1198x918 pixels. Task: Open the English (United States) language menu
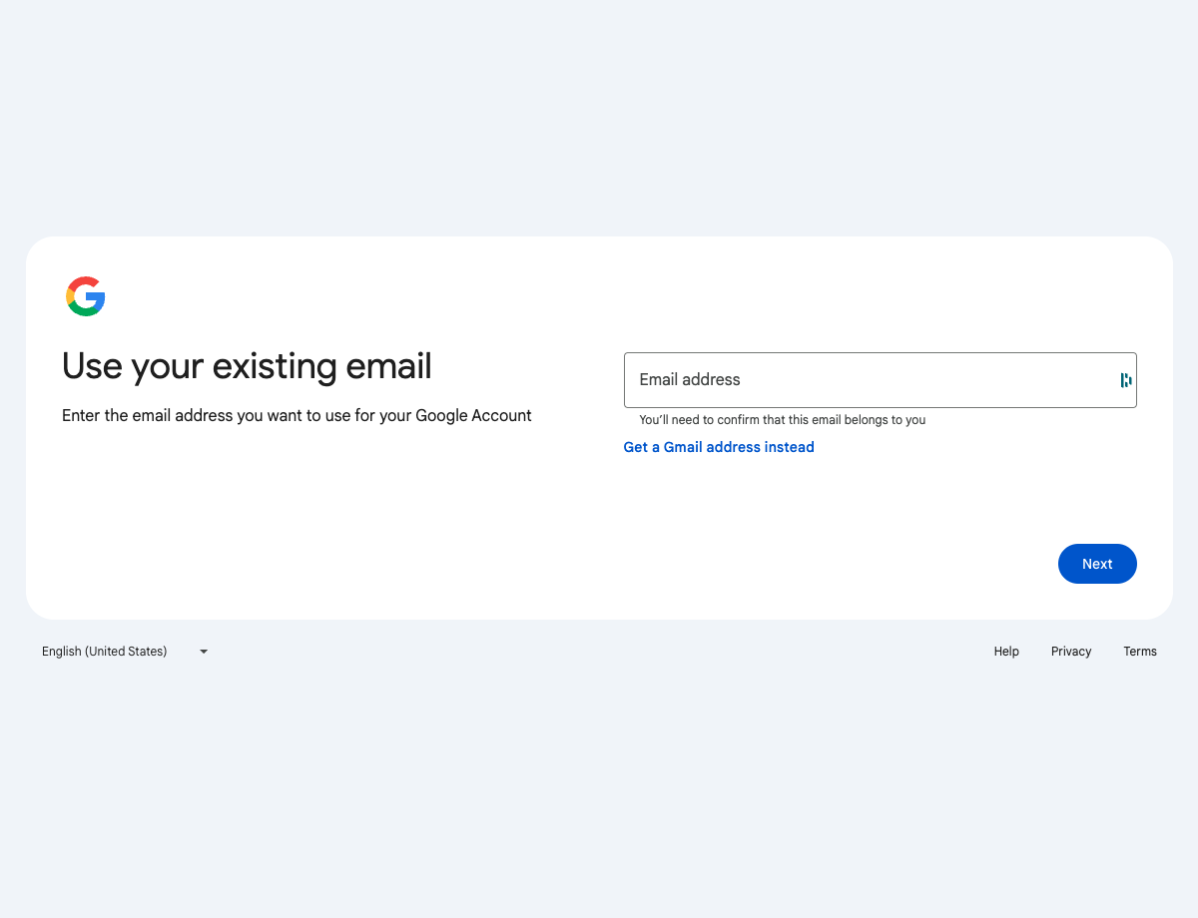click(124, 652)
